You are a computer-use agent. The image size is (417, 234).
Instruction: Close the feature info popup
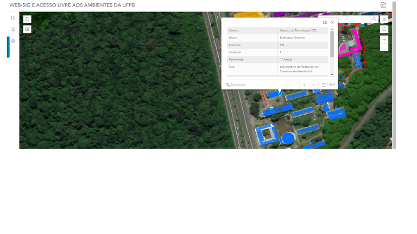tap(332, 22)
